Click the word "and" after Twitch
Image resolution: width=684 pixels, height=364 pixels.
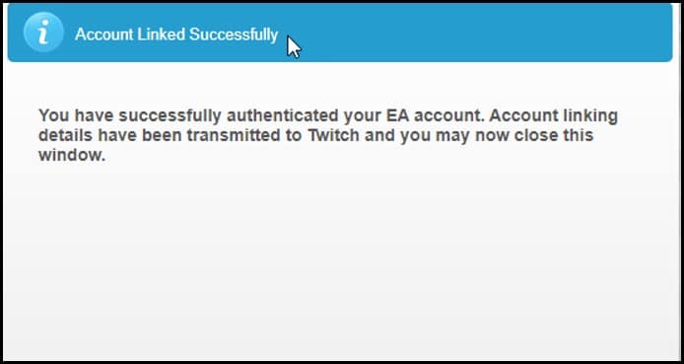pyautogui.click(x=379, y=135)
